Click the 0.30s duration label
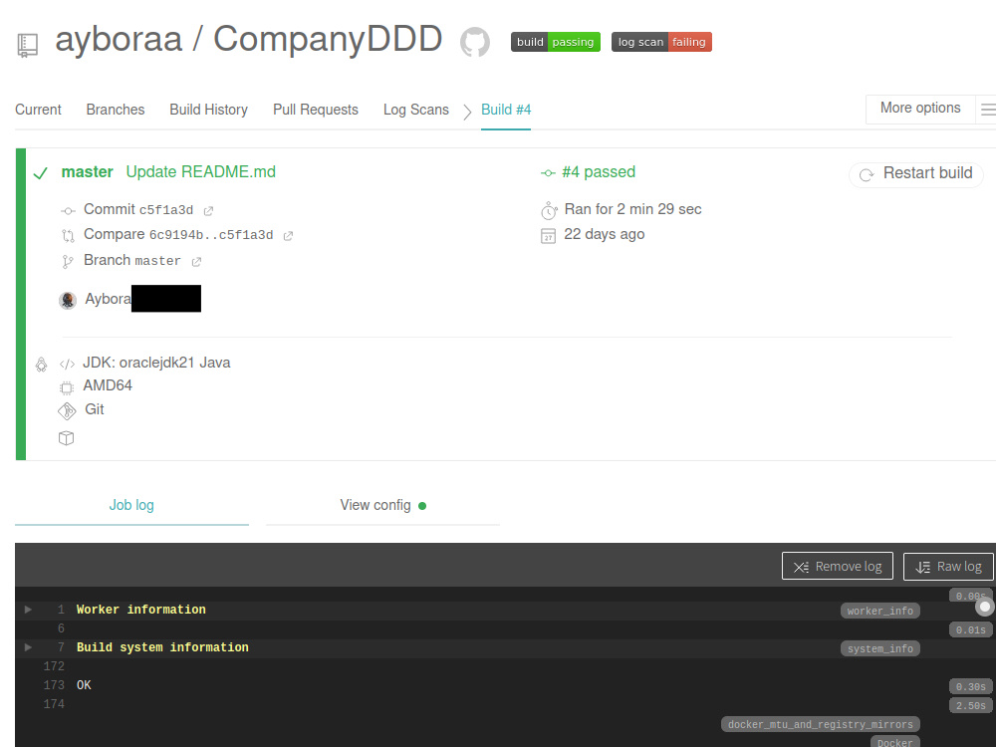 (x=970, y=686)
